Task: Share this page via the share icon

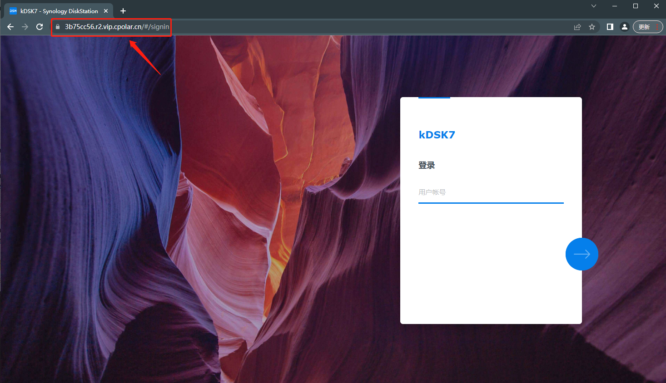Action: pos(577,27)
